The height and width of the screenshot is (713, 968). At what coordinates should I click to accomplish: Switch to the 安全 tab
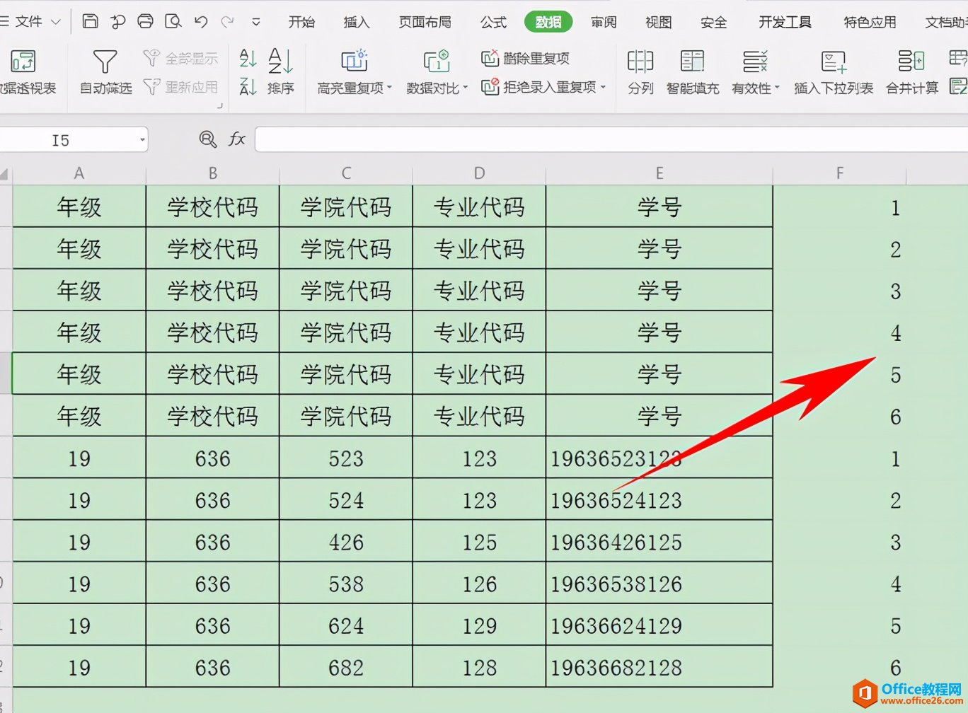pos(713,22)
